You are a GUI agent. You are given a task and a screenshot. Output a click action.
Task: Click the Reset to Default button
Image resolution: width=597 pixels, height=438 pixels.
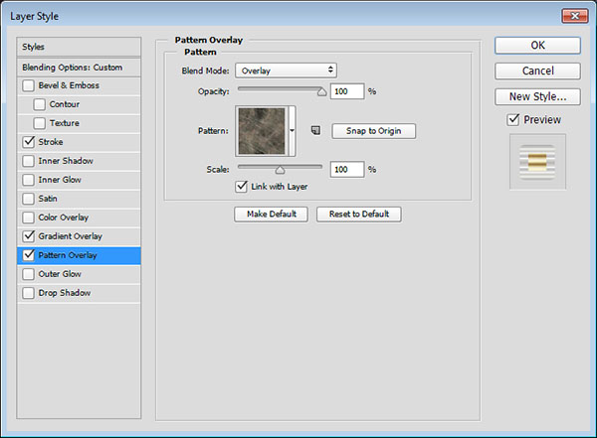[x=359, y=215]
